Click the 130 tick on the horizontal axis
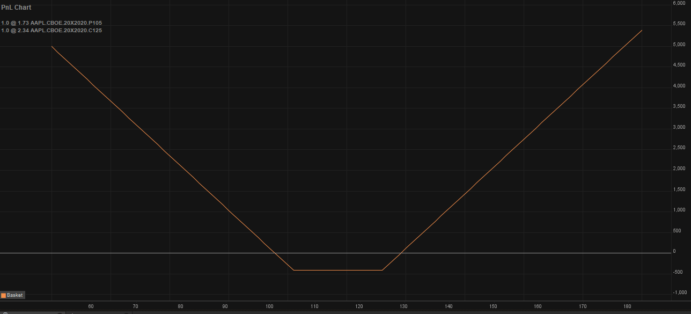 pyautogui.click(x=403, y=306)
